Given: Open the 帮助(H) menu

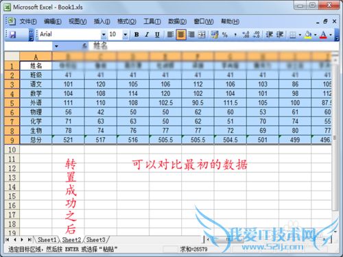Looking at the screenshot, I should 230,21.
